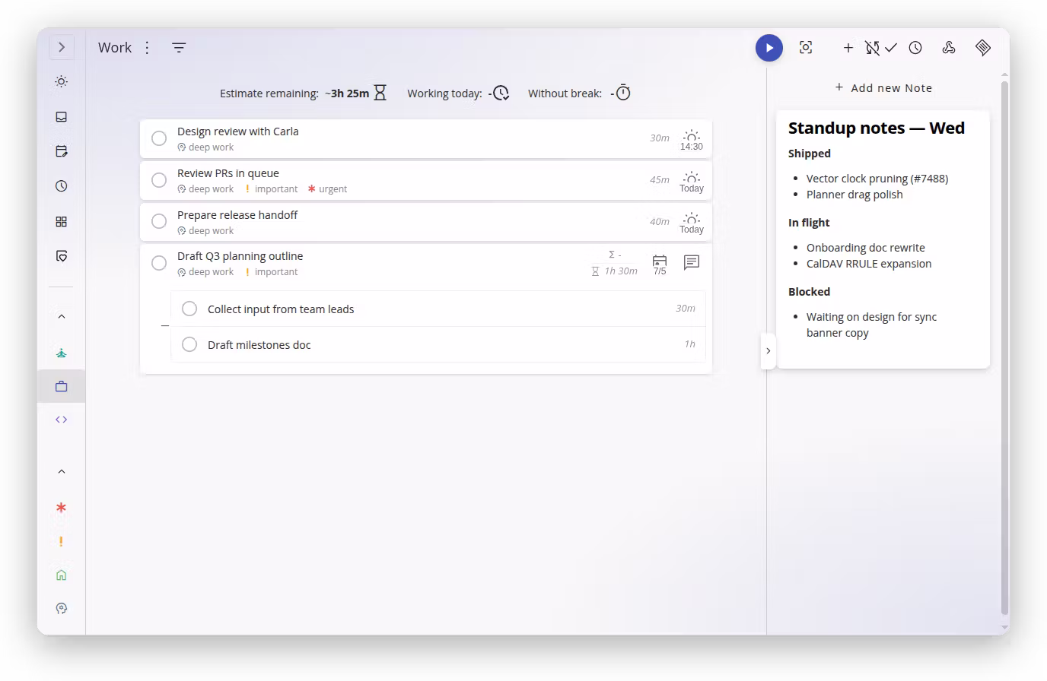Open the filter options next to Work
The height and width of the screenshot is (681, 1047).
[179, 48]
